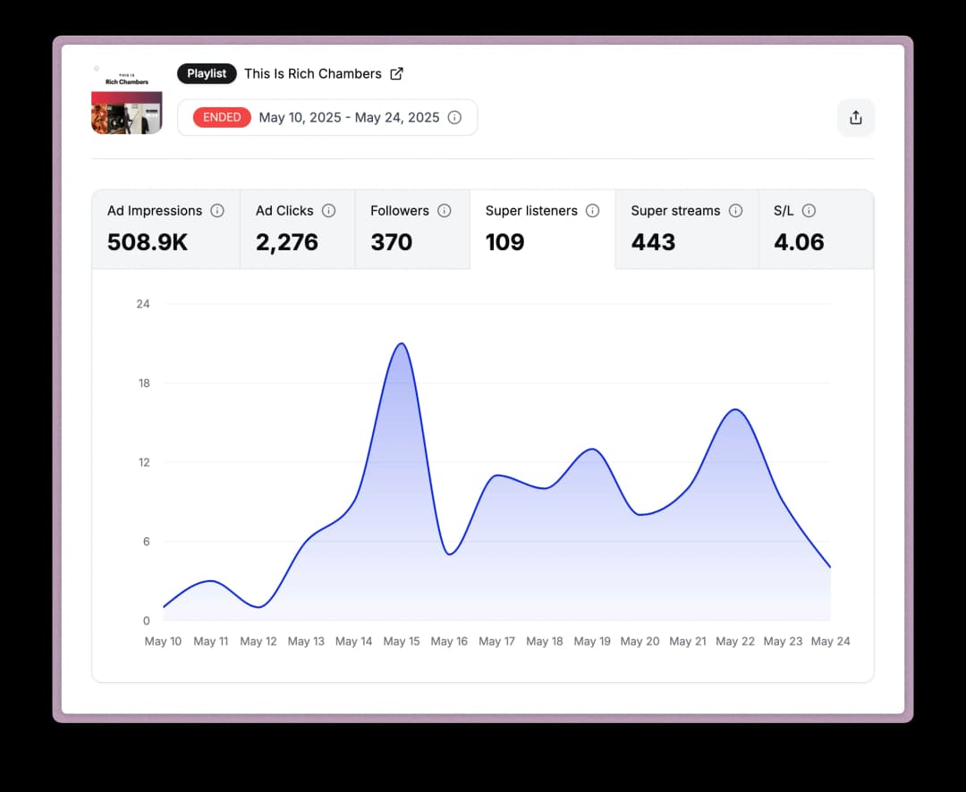Click the Super streams info icon
Viewport: 966px width, 792px height.
click(735, 211)
